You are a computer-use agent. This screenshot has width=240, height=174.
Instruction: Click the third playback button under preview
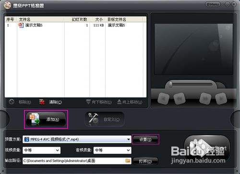click(205, 99)
